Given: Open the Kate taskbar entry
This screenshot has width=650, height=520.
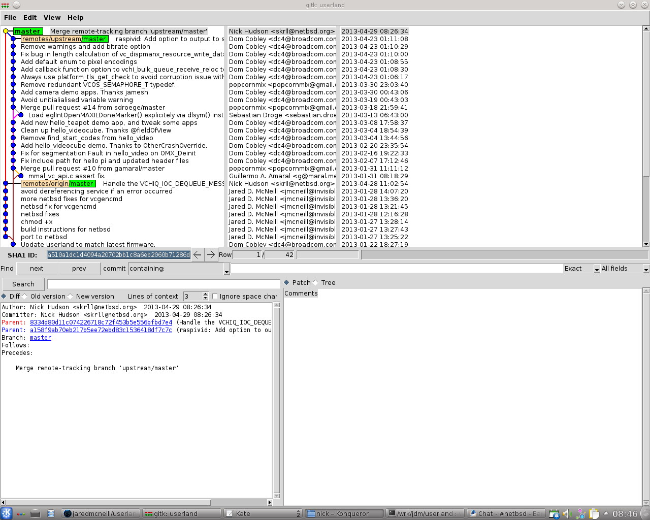Looking at the screenshot, I should point(262,513).
